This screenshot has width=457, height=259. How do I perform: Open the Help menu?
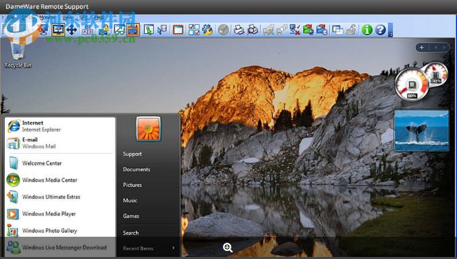point(99,18)
